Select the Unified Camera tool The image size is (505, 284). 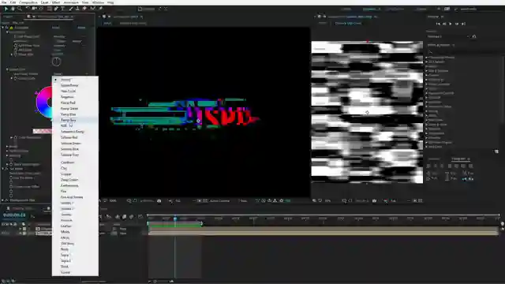pos(35,9)
